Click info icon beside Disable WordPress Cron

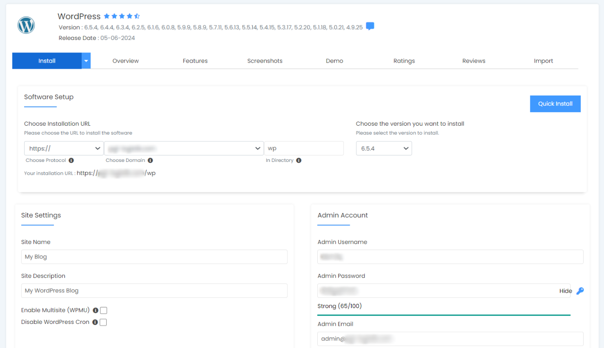pyautogui.click(x=95, y=322)
